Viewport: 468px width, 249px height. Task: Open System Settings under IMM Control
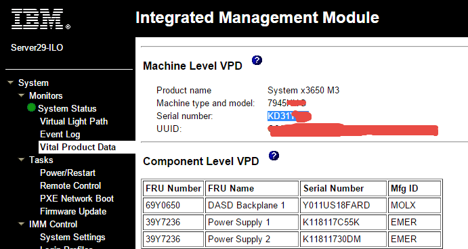72,237
